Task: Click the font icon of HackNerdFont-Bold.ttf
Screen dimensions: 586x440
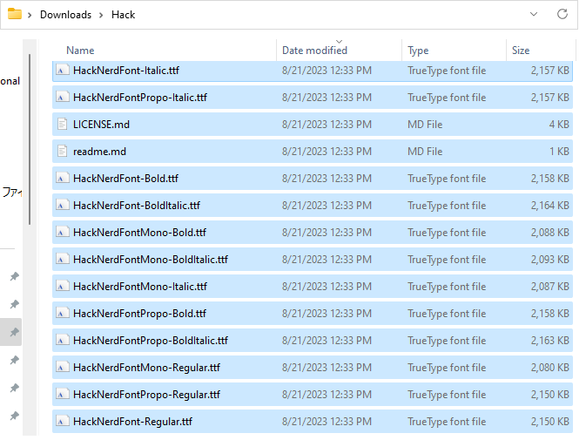Action: tap(63, 179)
